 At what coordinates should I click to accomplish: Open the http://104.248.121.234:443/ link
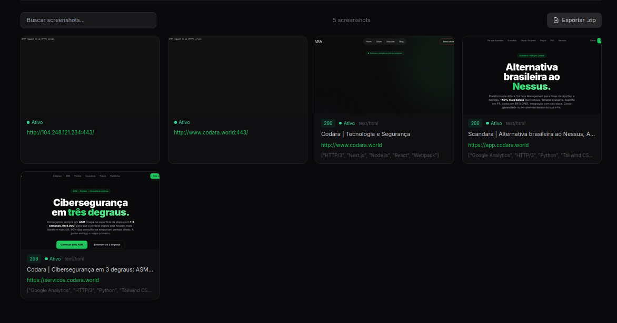[60, 133]
